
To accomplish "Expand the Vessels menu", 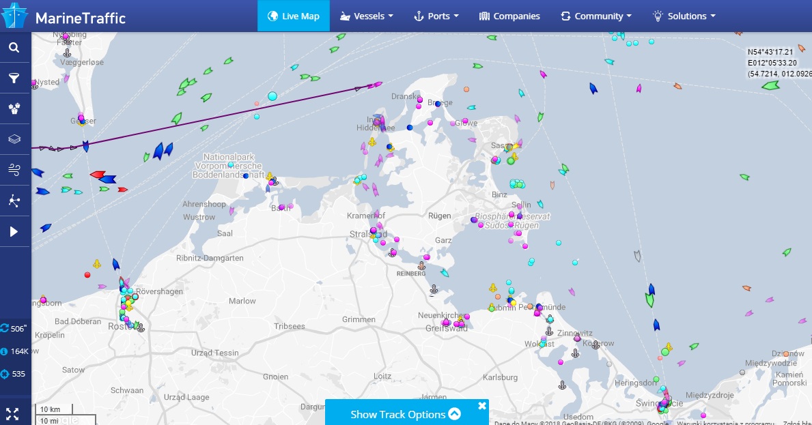I will 367,16.
